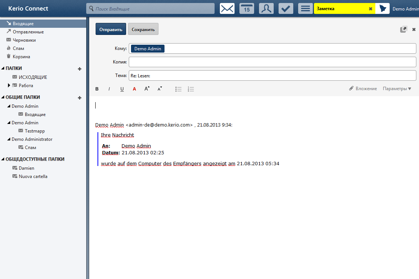Click the Demo Admin recipient chip
The height and width of the screenshot is (279, 419).
(148, 49)
